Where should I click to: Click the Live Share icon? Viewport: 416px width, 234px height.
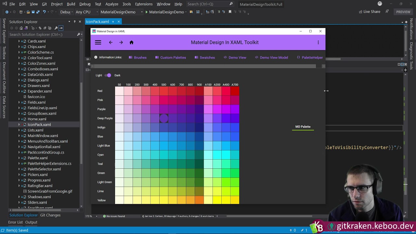tap(360, 12)
